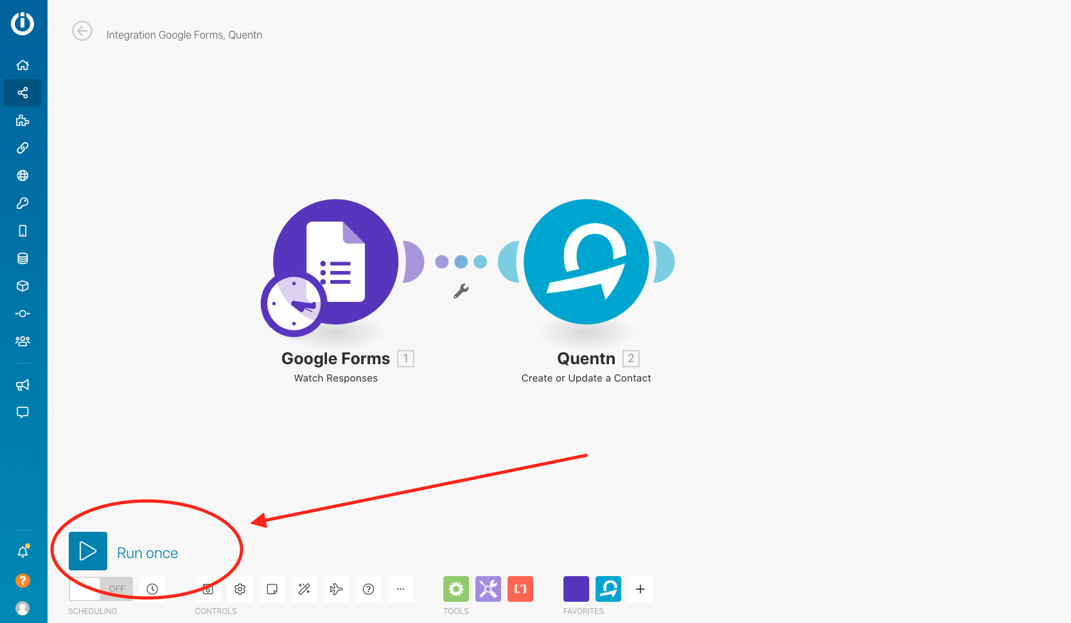Open the Home dashboard in the sidebar
This screenshot has width=1071, height=623.
22,65
